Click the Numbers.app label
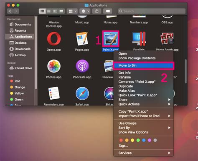 139,22
